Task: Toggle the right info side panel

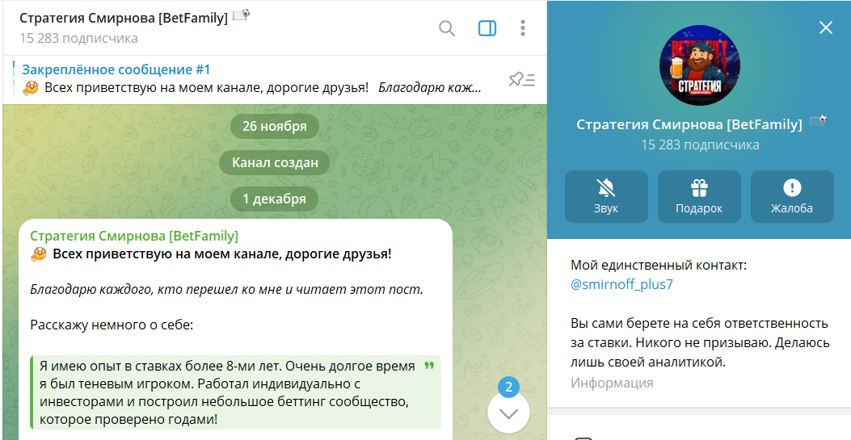Action: tap(487, 28)
